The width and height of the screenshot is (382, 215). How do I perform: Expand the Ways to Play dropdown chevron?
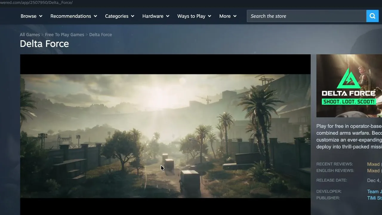(x=210, y=16)
